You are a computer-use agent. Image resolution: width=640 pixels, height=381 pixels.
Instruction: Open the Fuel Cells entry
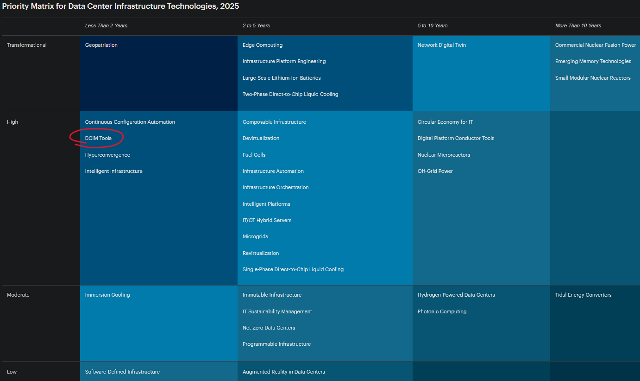click(254, 155)
